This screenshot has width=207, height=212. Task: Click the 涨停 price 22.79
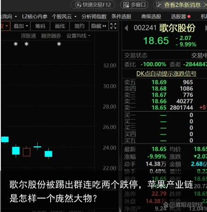(159, 194)
